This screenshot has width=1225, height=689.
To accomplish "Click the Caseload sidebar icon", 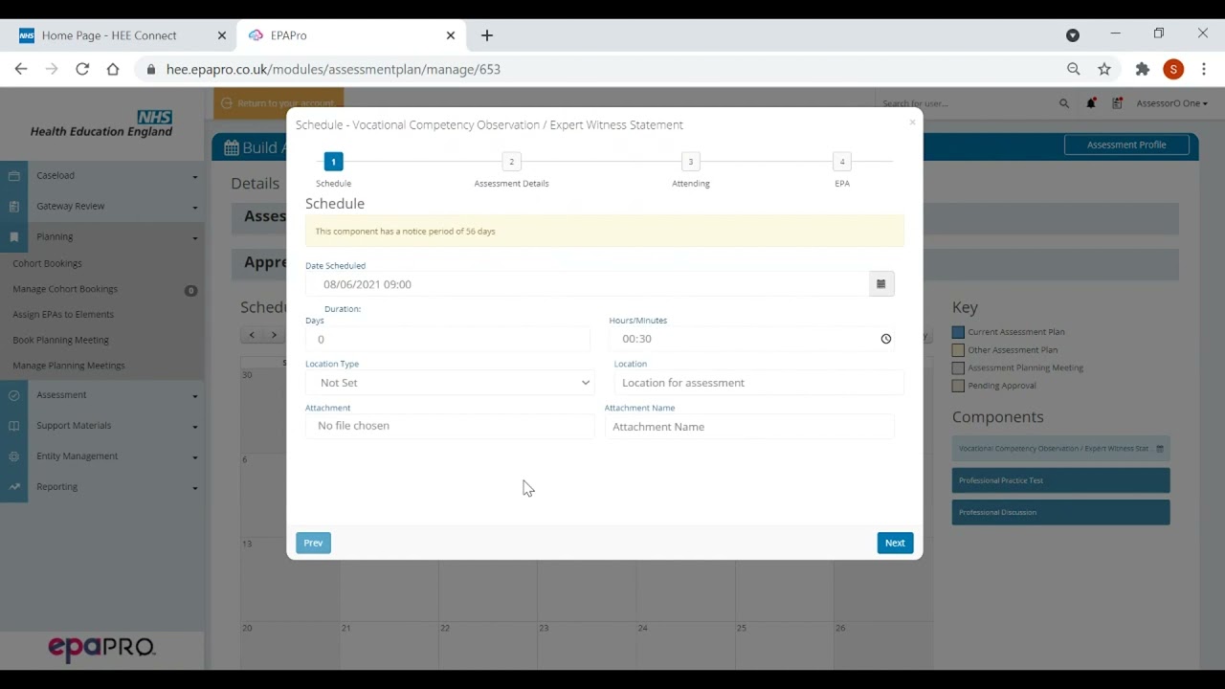I will 13,176.
